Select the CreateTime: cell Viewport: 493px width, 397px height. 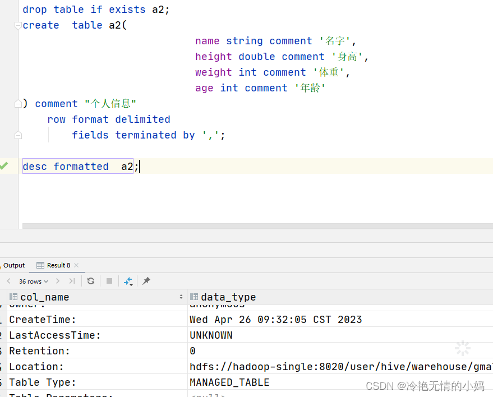point(97,320)
